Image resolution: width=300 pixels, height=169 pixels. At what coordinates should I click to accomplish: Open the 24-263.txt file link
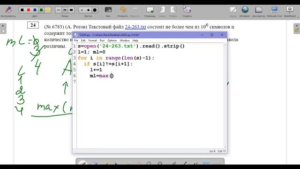tap(135, 27)
